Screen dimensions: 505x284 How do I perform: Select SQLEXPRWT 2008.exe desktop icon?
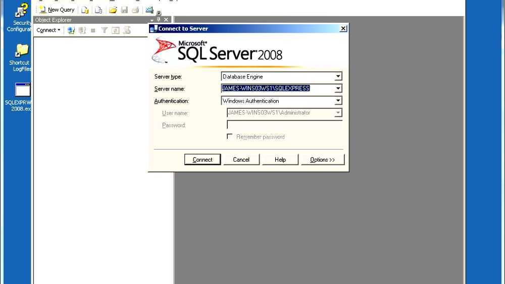pyautogui.click(x=19, y=98)
